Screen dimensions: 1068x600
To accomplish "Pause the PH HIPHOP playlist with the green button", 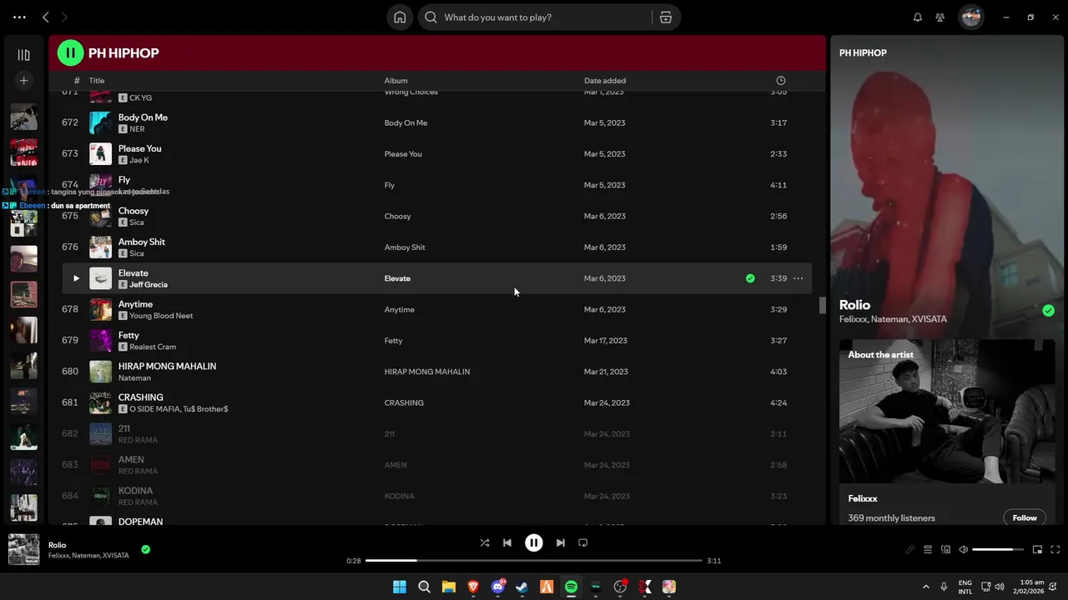I will click(x=70, y=52).
